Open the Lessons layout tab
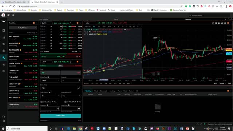 click(188, 19)
